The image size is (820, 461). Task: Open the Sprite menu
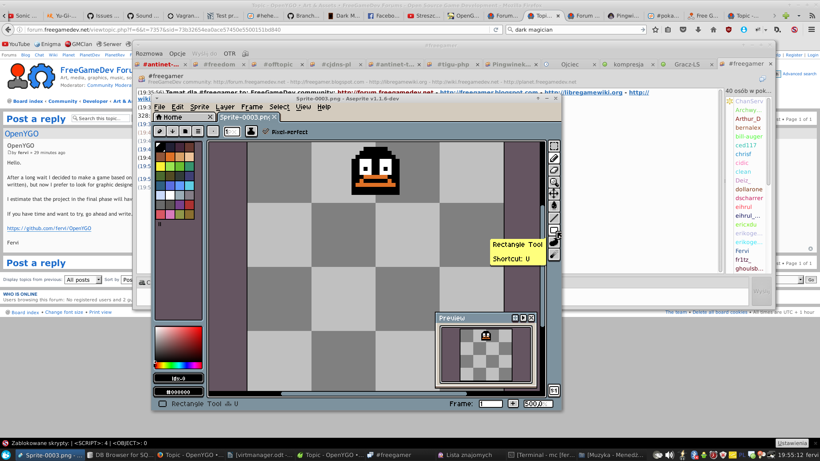coord(199,107)
